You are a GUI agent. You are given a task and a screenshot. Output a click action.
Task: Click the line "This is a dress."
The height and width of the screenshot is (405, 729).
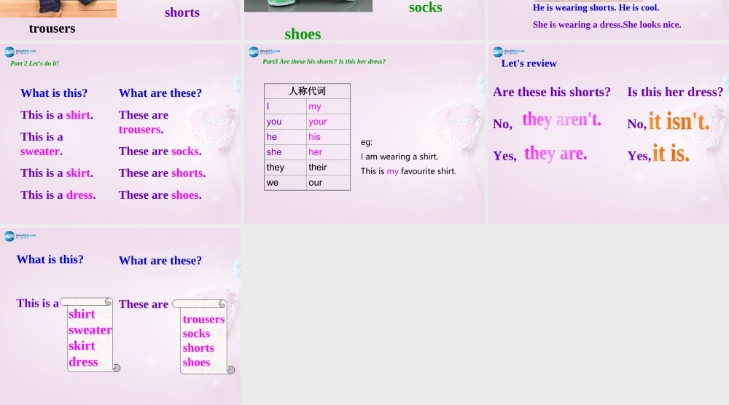point(58,194)
